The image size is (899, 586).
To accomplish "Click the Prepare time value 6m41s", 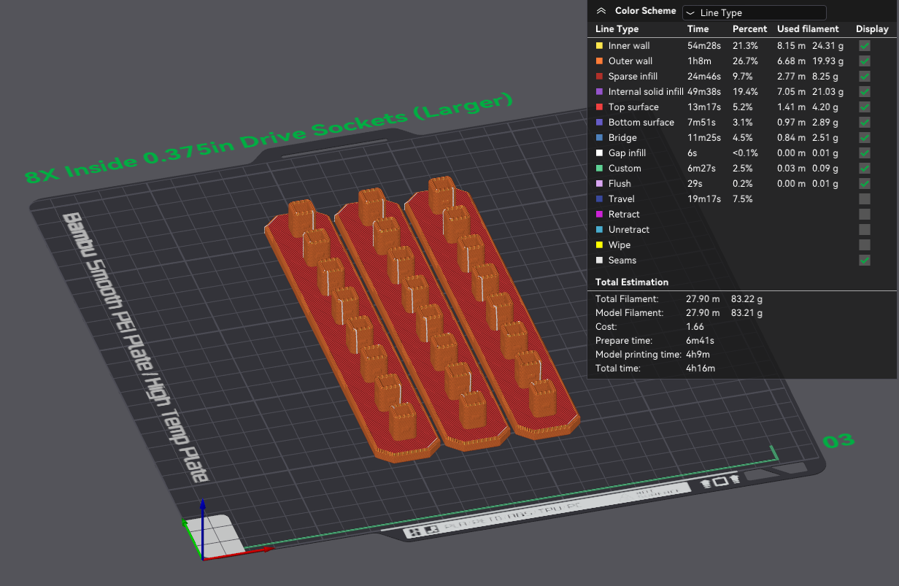I will [x=700, y=341].
